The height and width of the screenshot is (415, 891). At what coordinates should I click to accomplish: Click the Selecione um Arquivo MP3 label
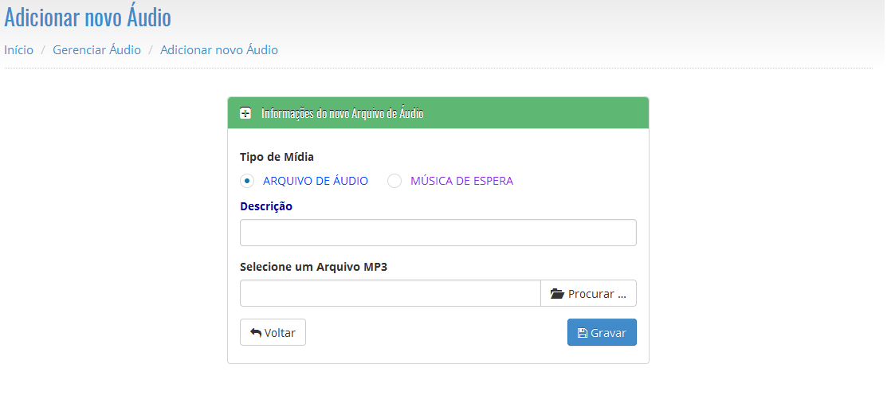313,267
